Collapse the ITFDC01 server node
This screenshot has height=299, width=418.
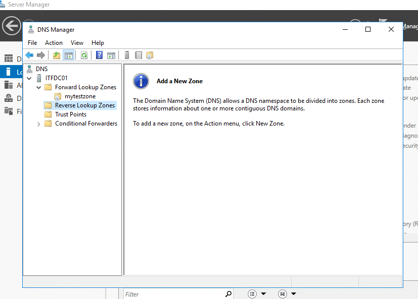tap(29, 78)
